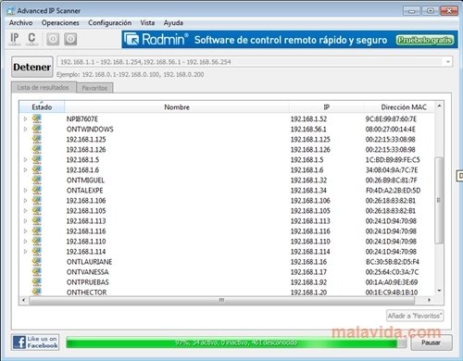
Task: Click the status icon for row 192.168.1.125
Action: click(37, 139)
